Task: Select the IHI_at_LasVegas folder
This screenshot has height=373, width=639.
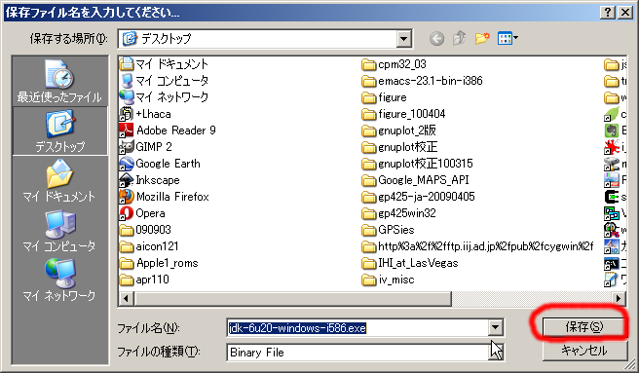Action: click(x=410, y=263)
